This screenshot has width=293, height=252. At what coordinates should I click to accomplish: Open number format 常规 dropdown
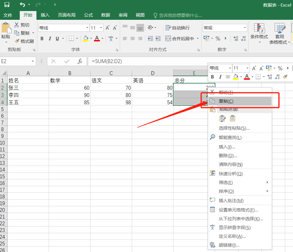(x=245, y=28)
